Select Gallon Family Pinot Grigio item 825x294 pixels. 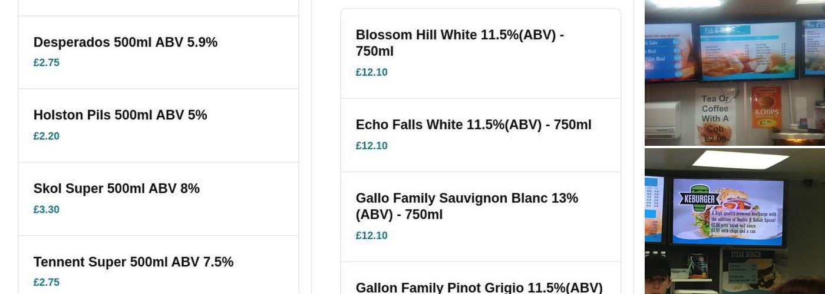[x=479, y=288]
